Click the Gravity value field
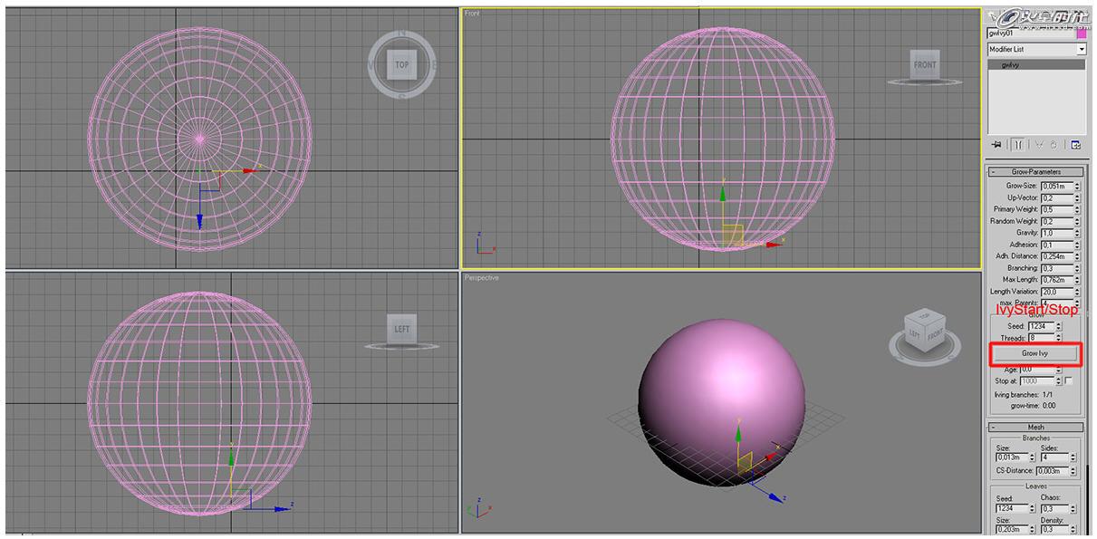The height and width of the screenshot is (539, 1097). pos(1057,233)
